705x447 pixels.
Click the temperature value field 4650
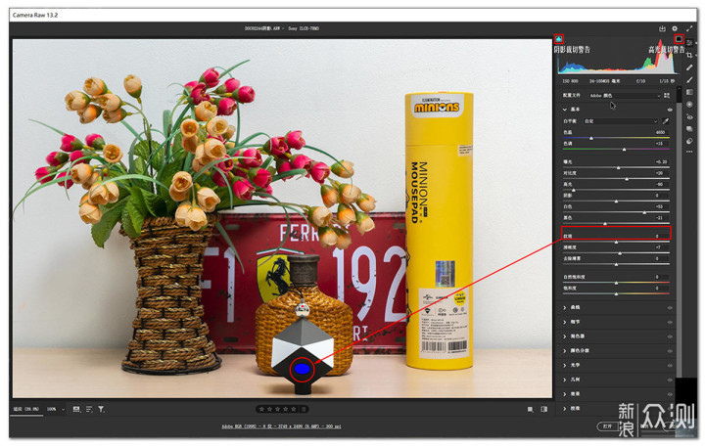(x=661, y=132)
